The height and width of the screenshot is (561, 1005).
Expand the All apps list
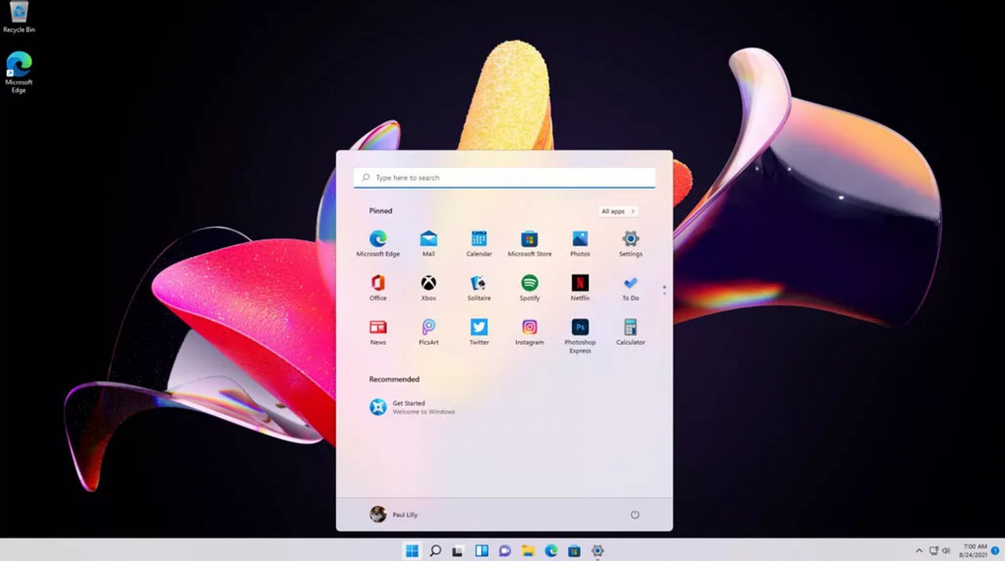pos(618,212)
